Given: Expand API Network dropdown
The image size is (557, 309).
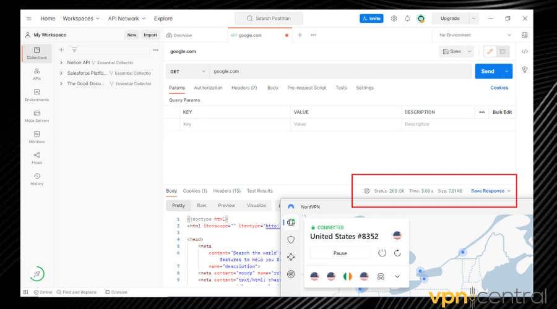Looking at the screenshot, I should (x=127, y=19).
